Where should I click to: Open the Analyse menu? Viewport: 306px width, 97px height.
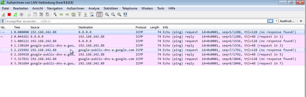[94, 8]
